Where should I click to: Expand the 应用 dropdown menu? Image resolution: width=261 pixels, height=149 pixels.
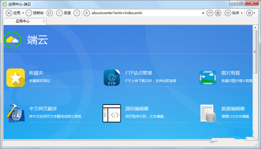pos(14,13)
